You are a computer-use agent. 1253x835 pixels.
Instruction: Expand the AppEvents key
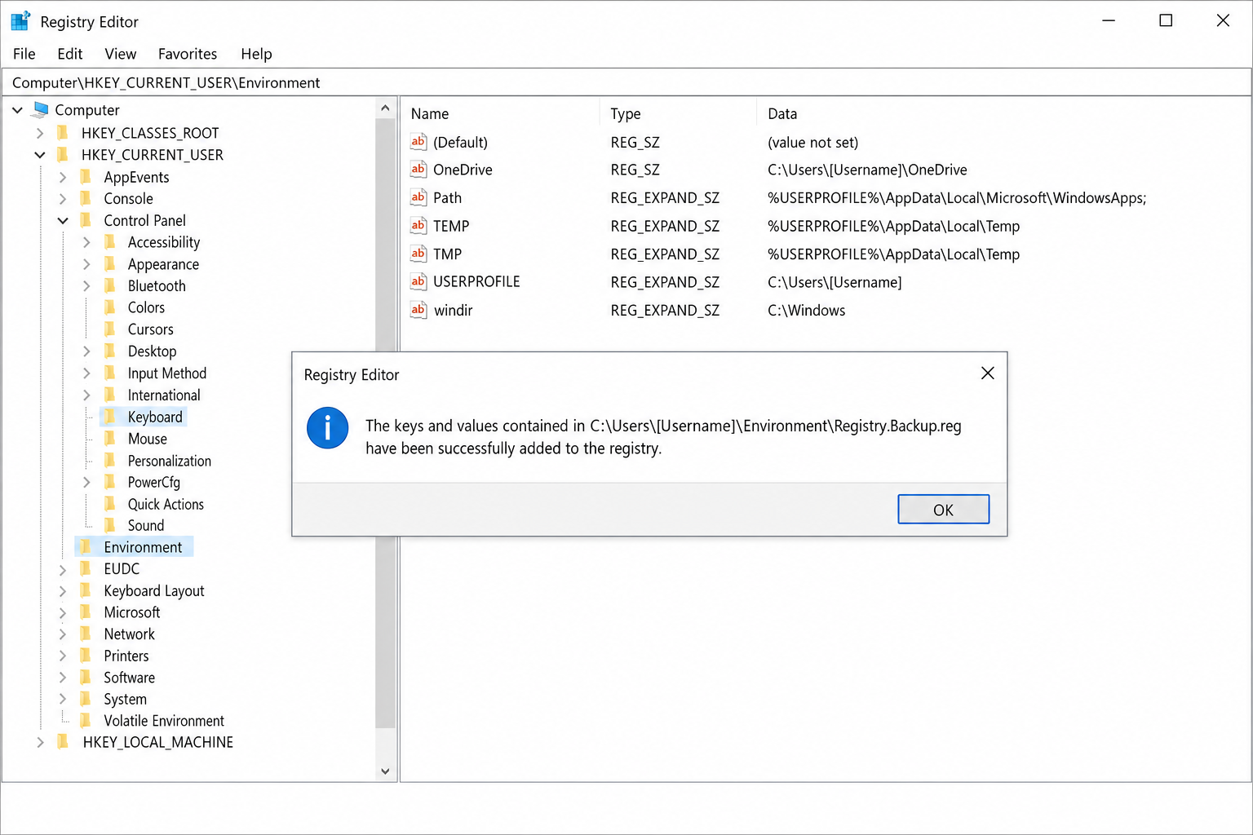pos(63,177)
